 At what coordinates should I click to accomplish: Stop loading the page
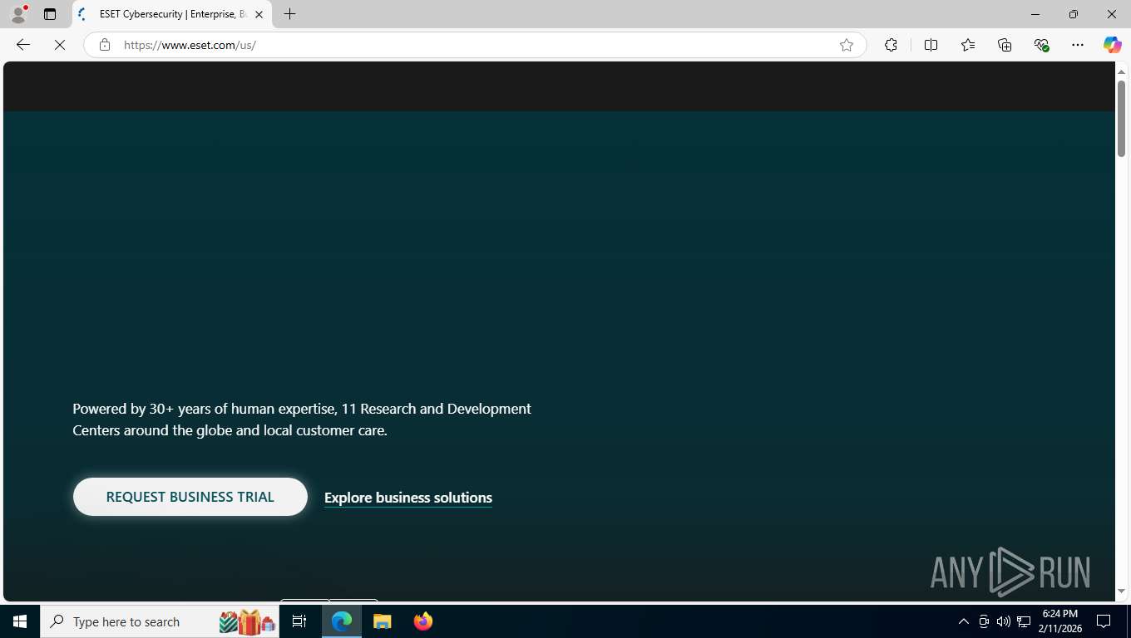pos(60,45)
